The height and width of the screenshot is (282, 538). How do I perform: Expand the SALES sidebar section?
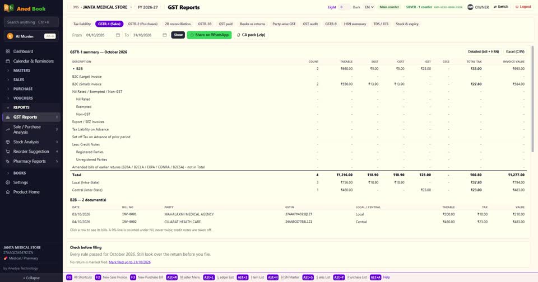tap(31, 79)
